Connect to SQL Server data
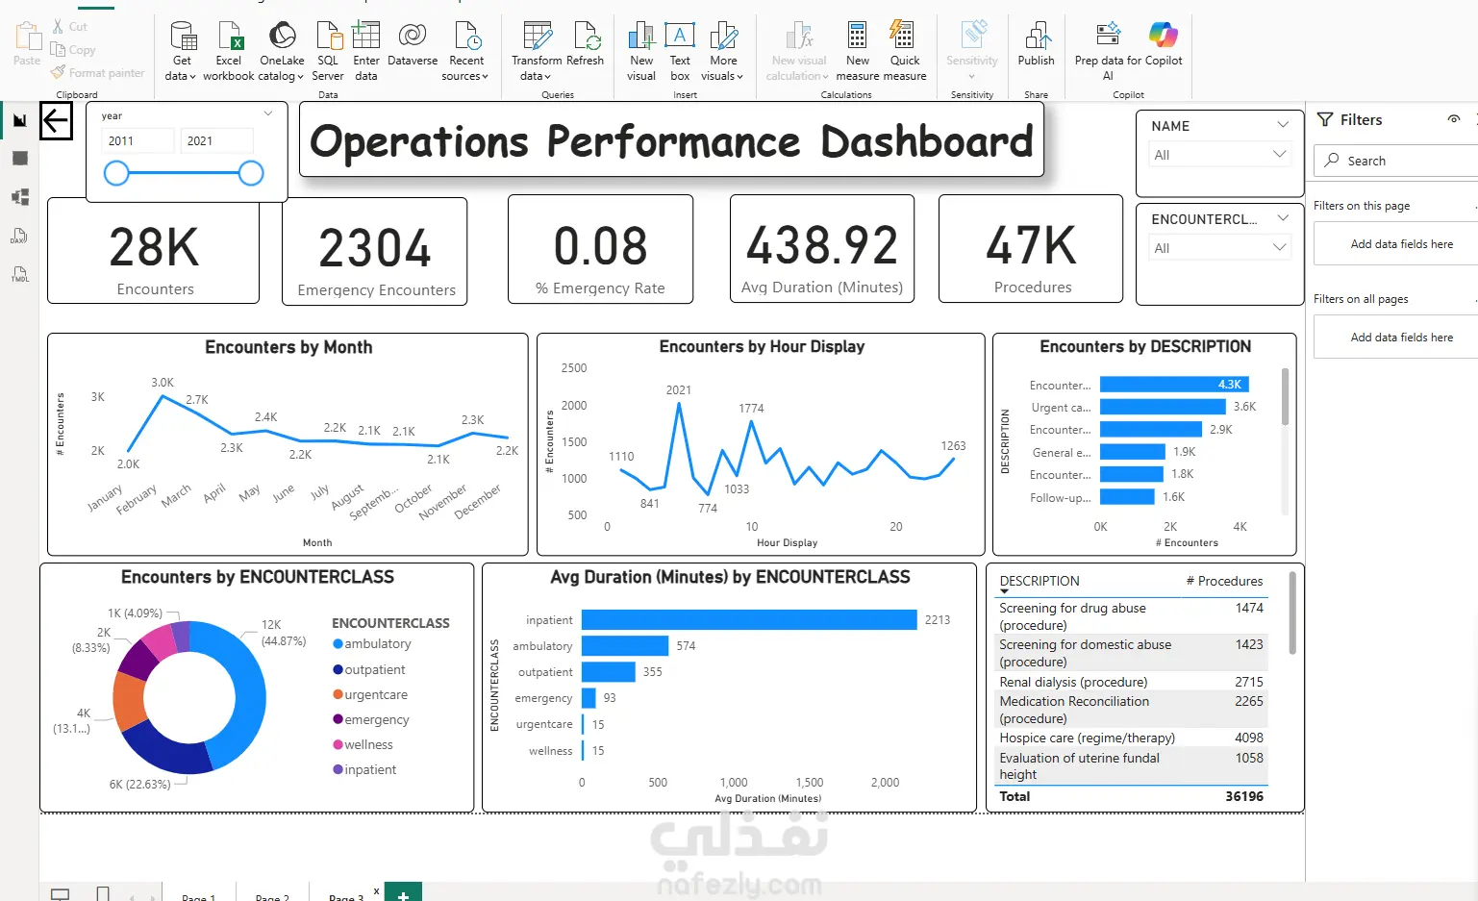Image resolution: width=1478 pixels, height=901 pixels. click(x=328, y=51)
